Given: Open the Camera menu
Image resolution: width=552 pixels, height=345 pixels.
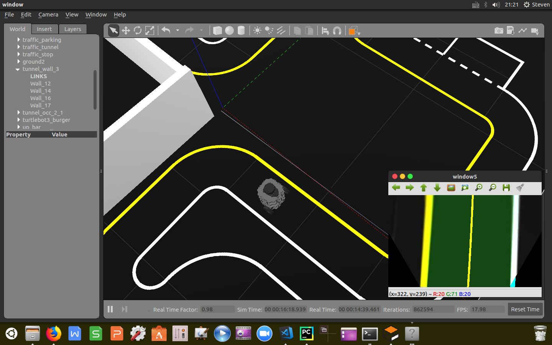Looking at the screenshot, I should tap(48, 15).
